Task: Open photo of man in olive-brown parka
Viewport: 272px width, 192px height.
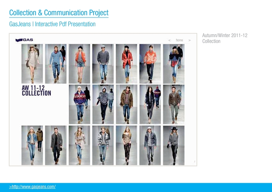Action: pos(126,104)
